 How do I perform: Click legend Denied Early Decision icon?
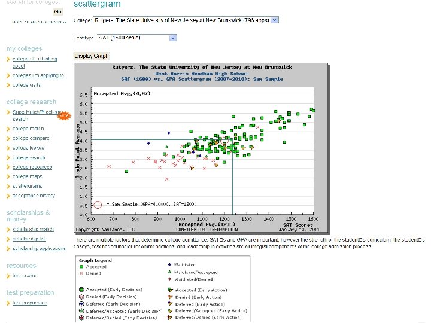[x=81, y=297]
